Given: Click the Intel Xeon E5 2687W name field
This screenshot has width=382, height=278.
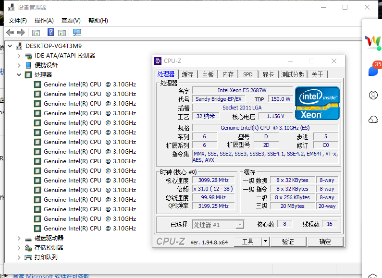Looking at the screenshot, I should 242,90.
